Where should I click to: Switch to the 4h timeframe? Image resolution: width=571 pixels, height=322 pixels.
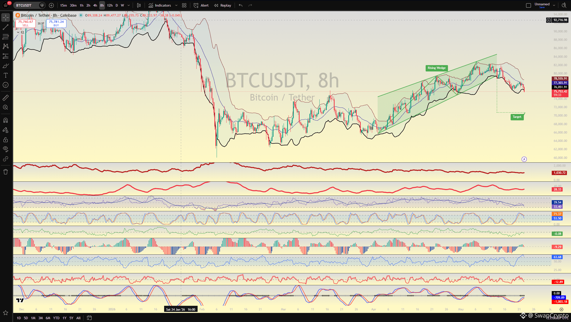click(x=95, y=5)
